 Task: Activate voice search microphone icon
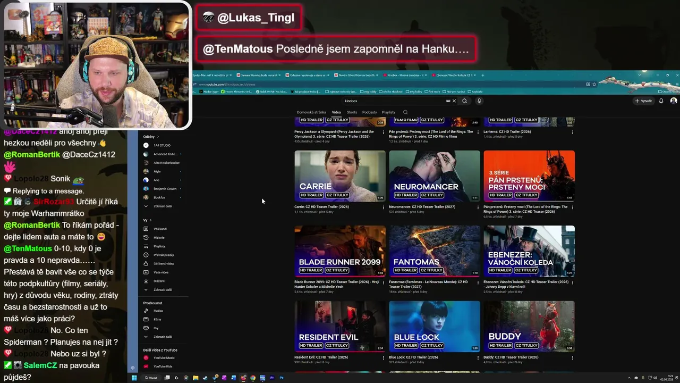[479, 101]
